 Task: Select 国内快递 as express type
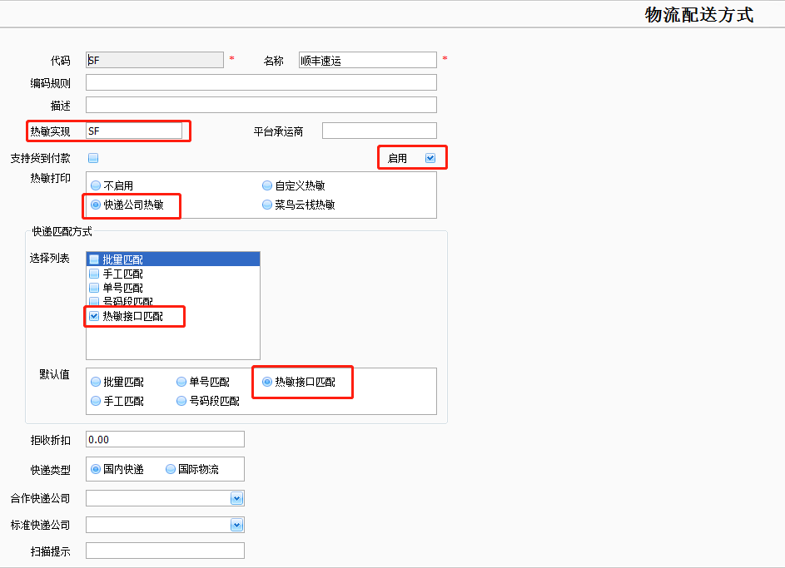tap(96, 469)
